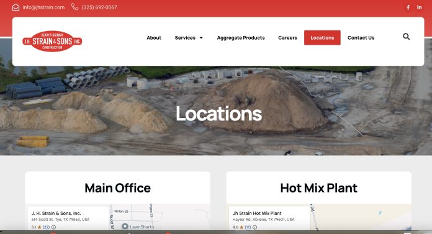Image resolution: width=432 pixels, height=234 pixels.
Task: Open the site search magnifier
Action: point(406,37)
